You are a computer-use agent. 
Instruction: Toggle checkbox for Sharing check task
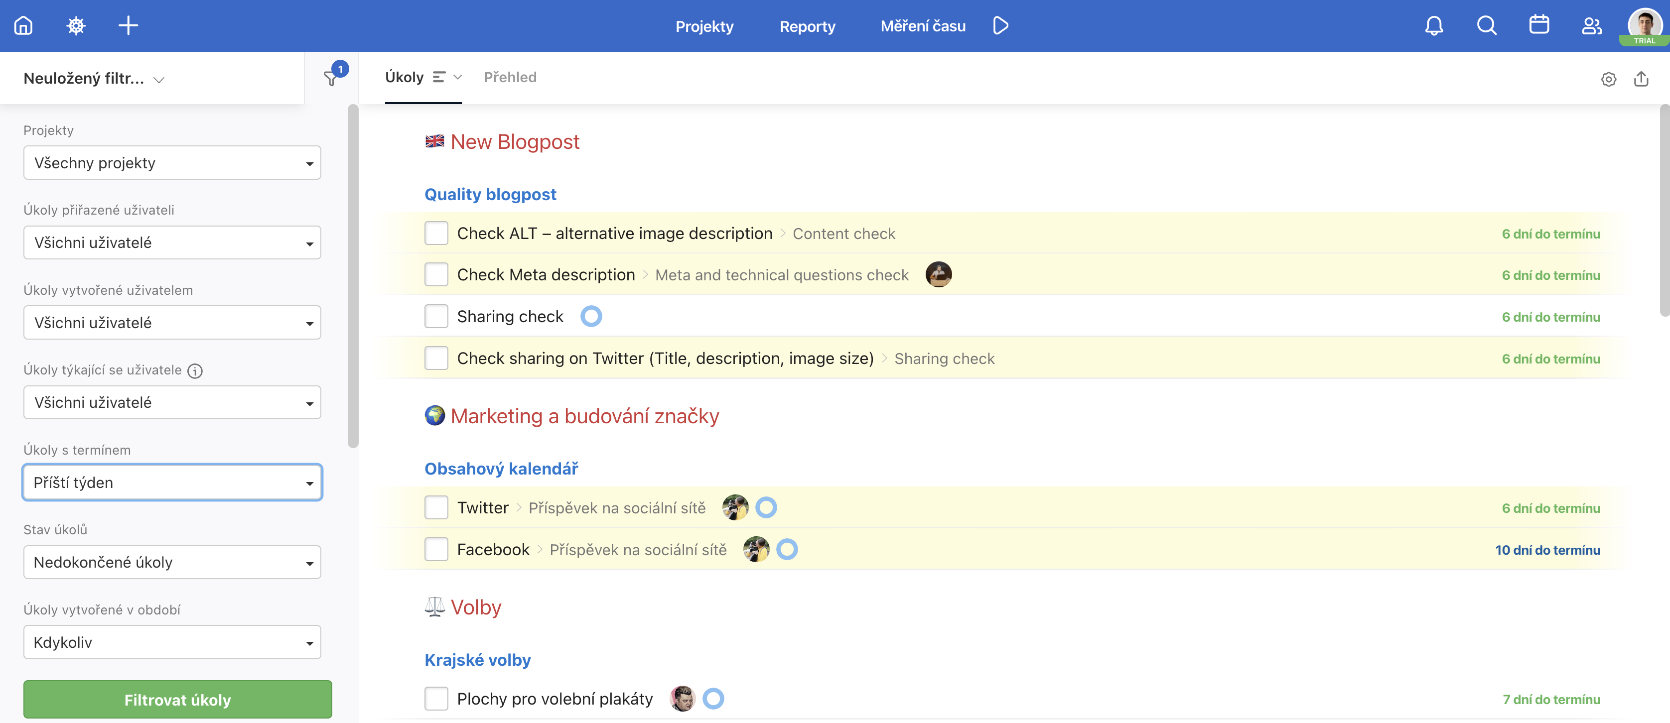[436, 316]
